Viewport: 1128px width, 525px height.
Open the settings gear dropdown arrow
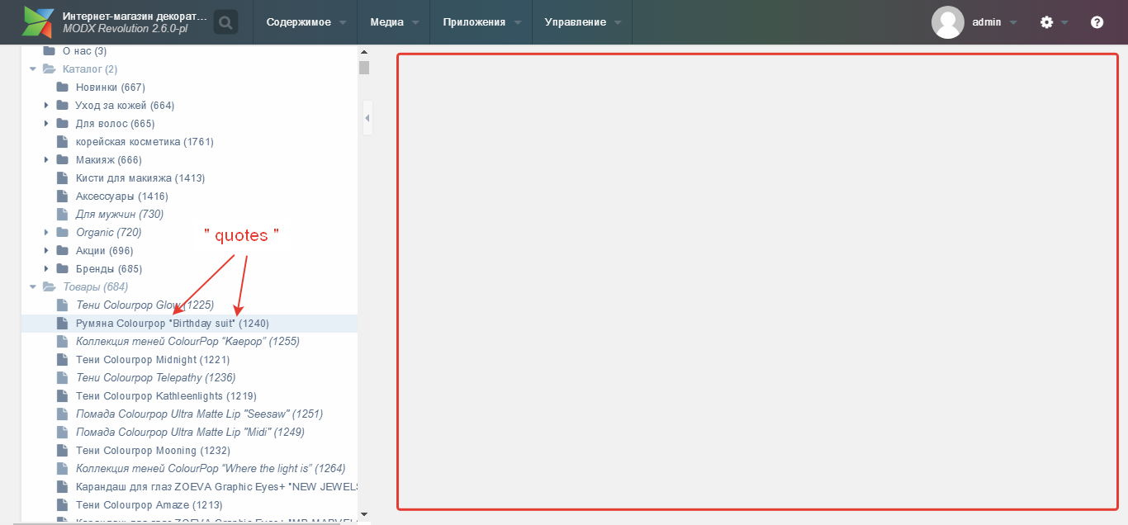click(1064, 23)
